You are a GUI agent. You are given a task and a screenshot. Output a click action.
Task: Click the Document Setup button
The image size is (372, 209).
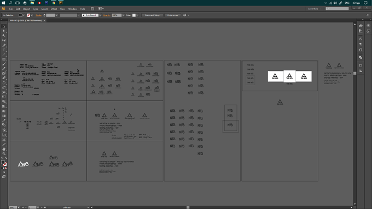coord(152,15)
